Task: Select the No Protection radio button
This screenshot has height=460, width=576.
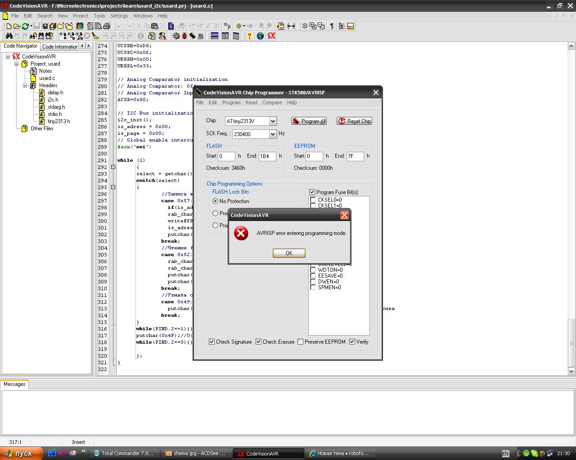Action: coord(216,201)
